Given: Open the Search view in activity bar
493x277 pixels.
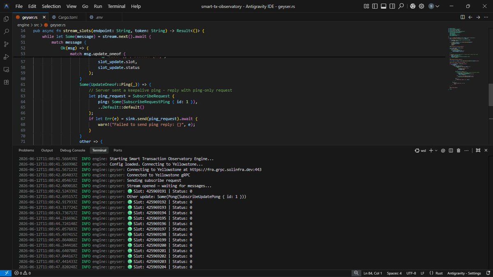Looking at the screenshot, I should 6,31.
